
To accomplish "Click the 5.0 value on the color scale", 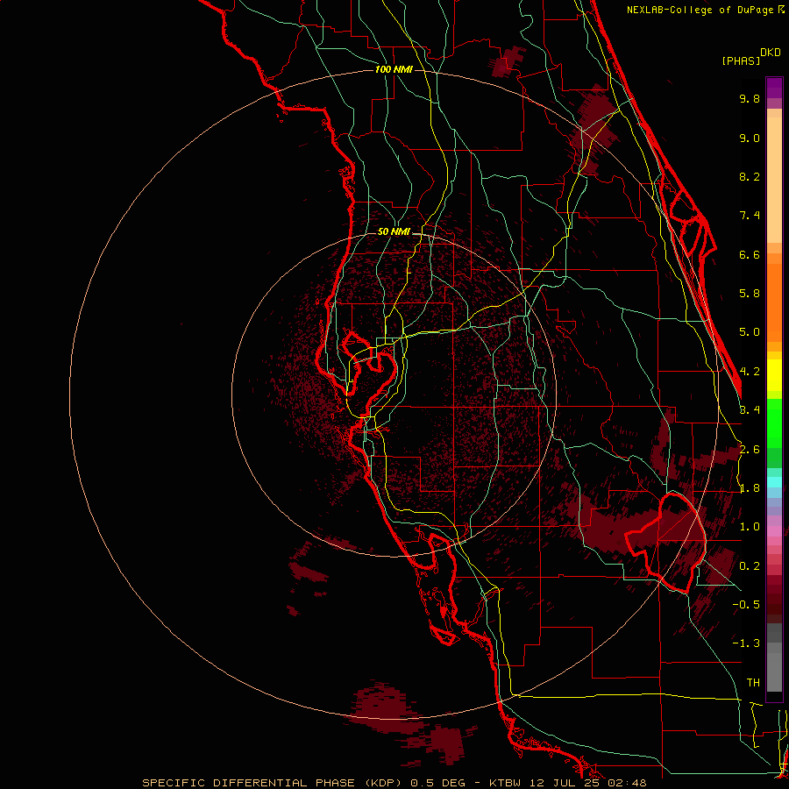I will tap(750, 332).
